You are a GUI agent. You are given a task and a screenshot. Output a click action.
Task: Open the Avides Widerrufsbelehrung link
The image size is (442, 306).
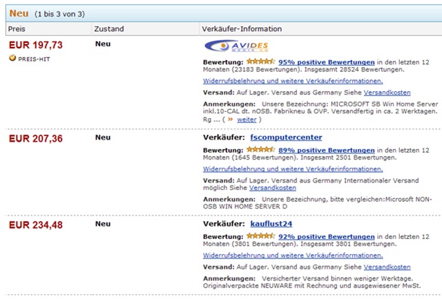[293, 81]
